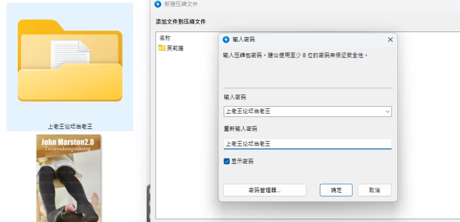The image size is (460, 222).
Task: Open the 密码管理器... button
Action: [x=264, y=190]
